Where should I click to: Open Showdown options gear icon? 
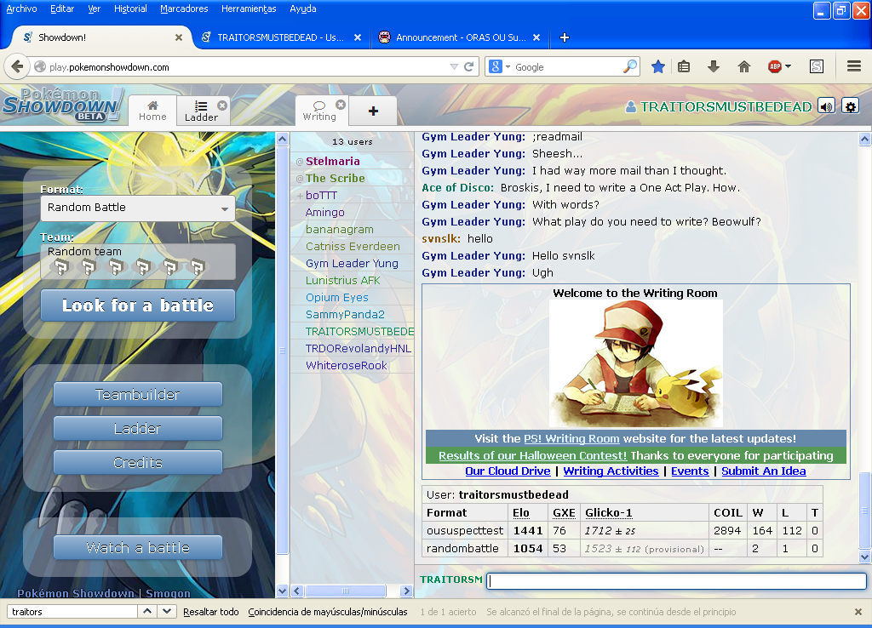click(x=850, y=106)
